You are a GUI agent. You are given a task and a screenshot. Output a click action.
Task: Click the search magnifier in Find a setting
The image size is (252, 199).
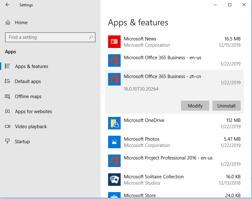pos(91,37)
